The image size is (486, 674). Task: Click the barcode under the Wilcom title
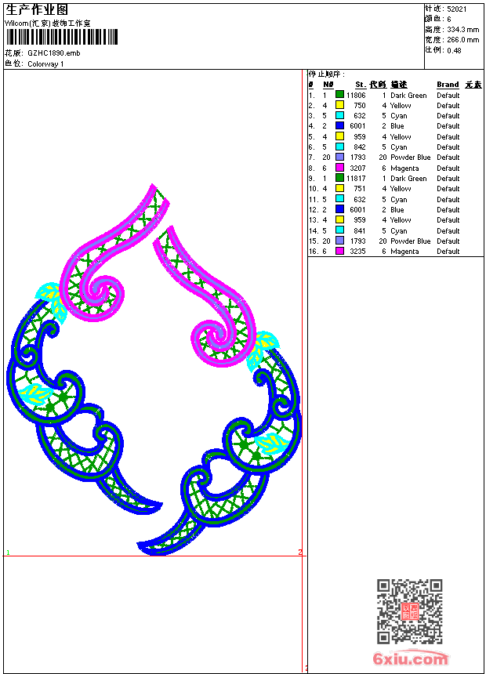pyautogui.click(x=61, y=37)
